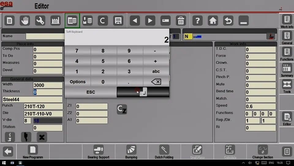Screen dimensions: 294x166
Task: Create a New Programm
Action: coord(33,152)
